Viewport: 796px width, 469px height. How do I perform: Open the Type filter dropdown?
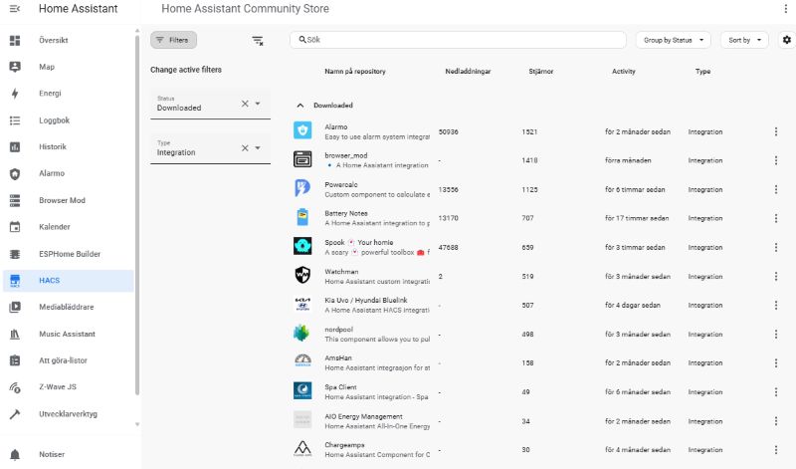click(258, 147)
